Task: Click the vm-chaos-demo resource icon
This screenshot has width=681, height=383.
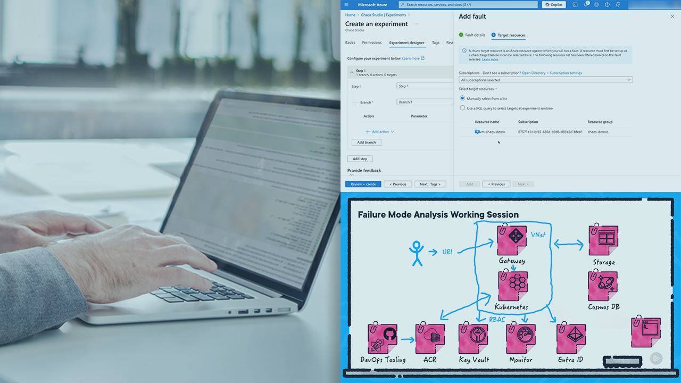Action: (477, 132)
